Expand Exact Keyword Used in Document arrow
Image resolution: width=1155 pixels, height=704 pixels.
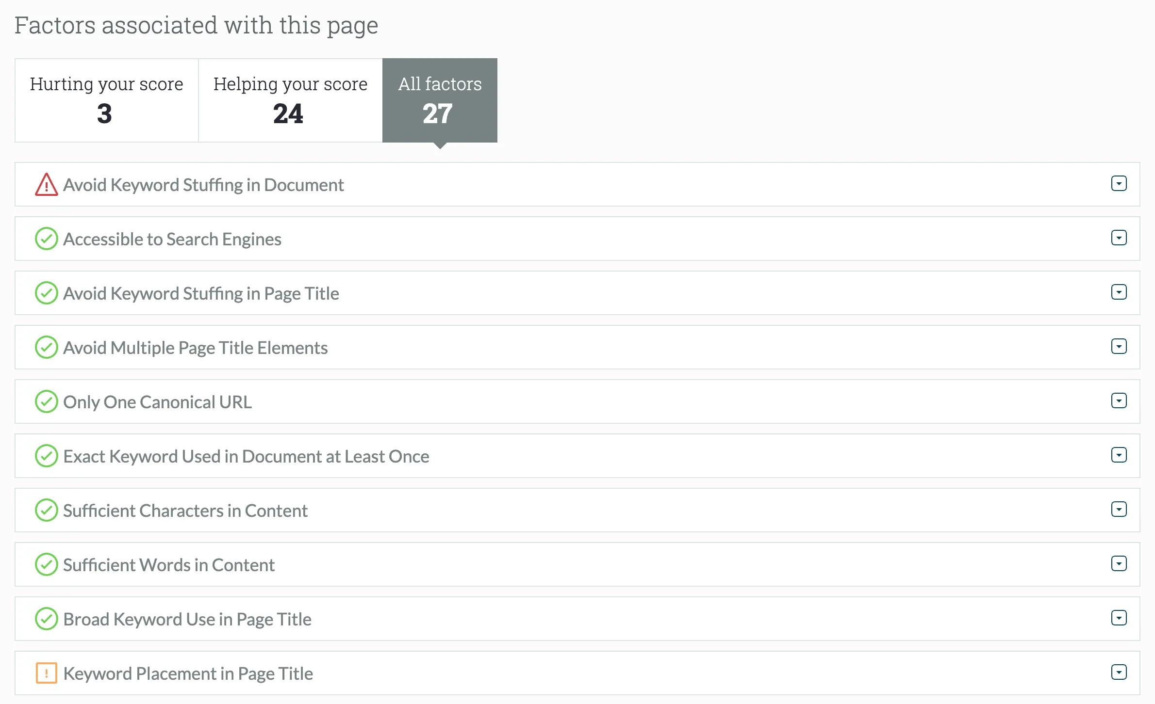click(x=1119, y=455)
